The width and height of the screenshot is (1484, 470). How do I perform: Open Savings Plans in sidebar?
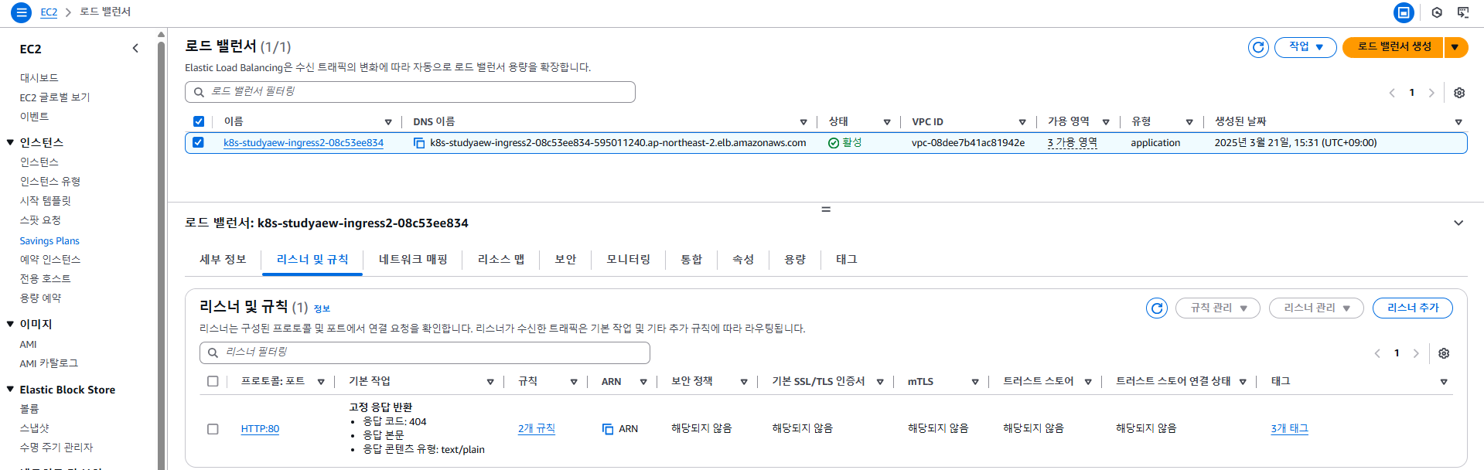tap(49, 241)
